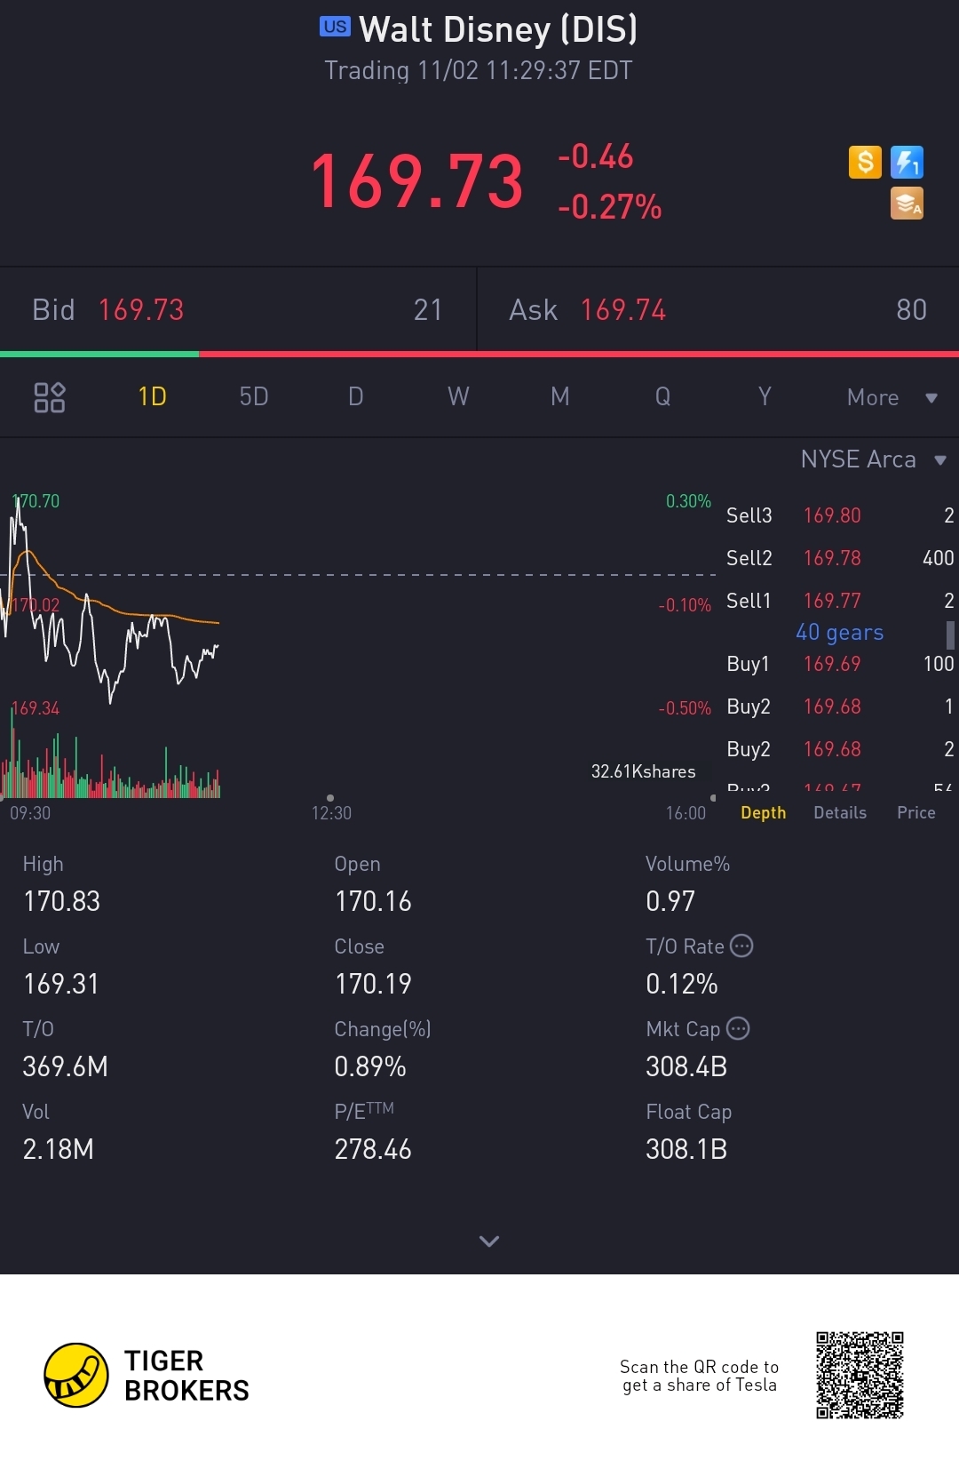The height and width of the screenshot is (1477, 959).
Task: Open the Details tab
Action: pyautogui.click(x=840, y=812)
